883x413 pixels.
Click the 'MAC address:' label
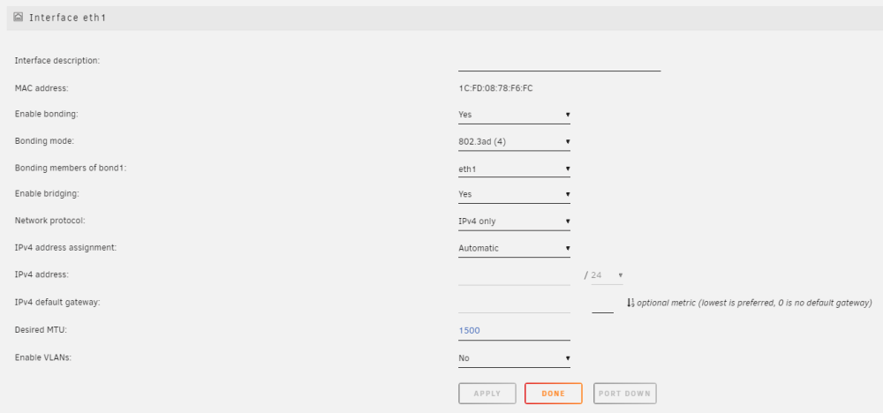(x=42, y=88)
